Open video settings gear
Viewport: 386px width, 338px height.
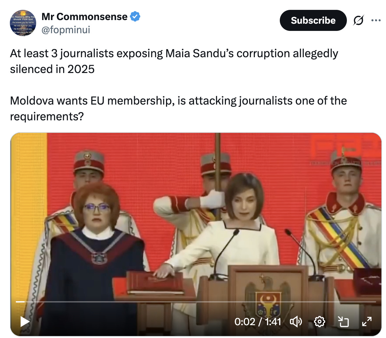(319, 322)
